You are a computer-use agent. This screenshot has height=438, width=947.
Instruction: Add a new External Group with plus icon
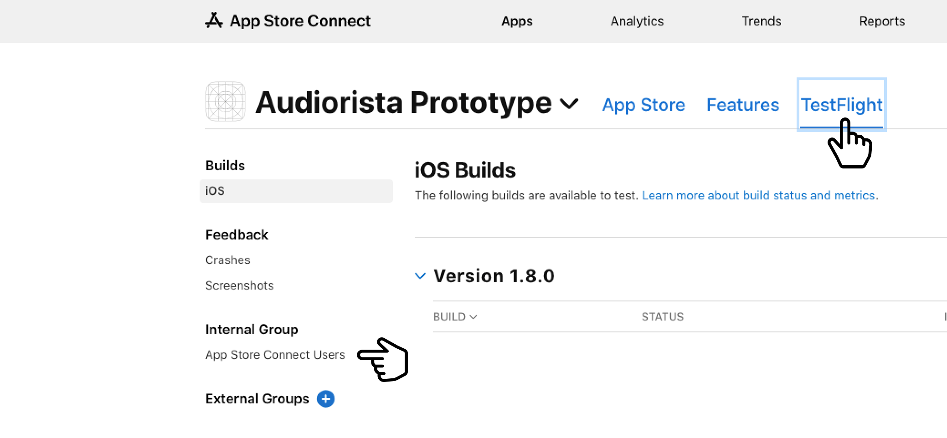[326, 399]
